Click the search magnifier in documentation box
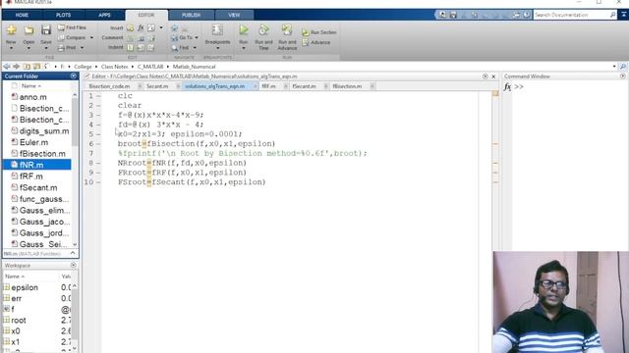The width and height of the screenshot is (629, 353). [612, 15]
